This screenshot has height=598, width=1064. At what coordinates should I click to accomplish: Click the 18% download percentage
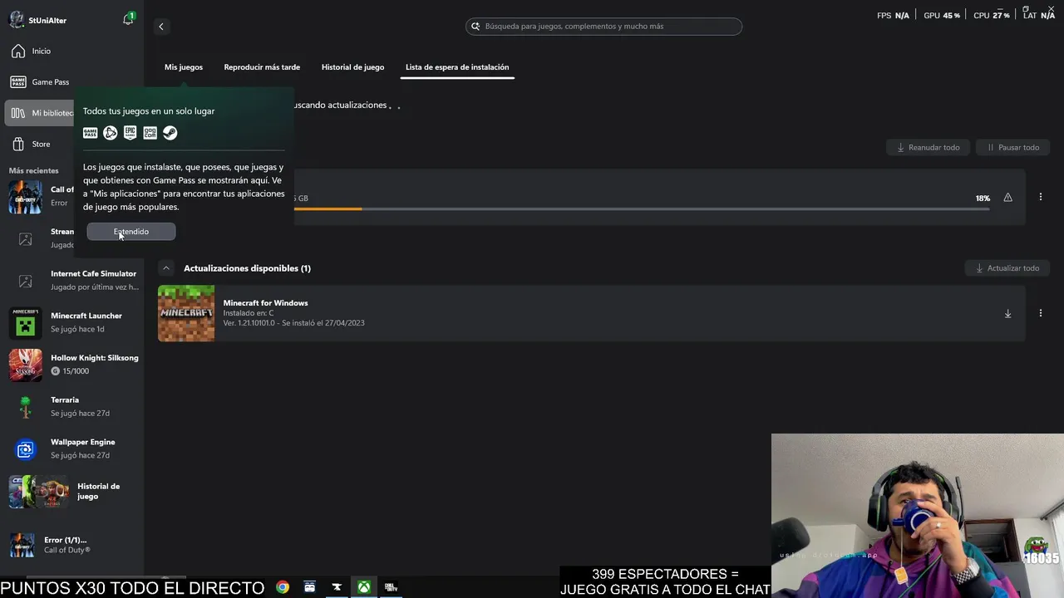(983, 199)
